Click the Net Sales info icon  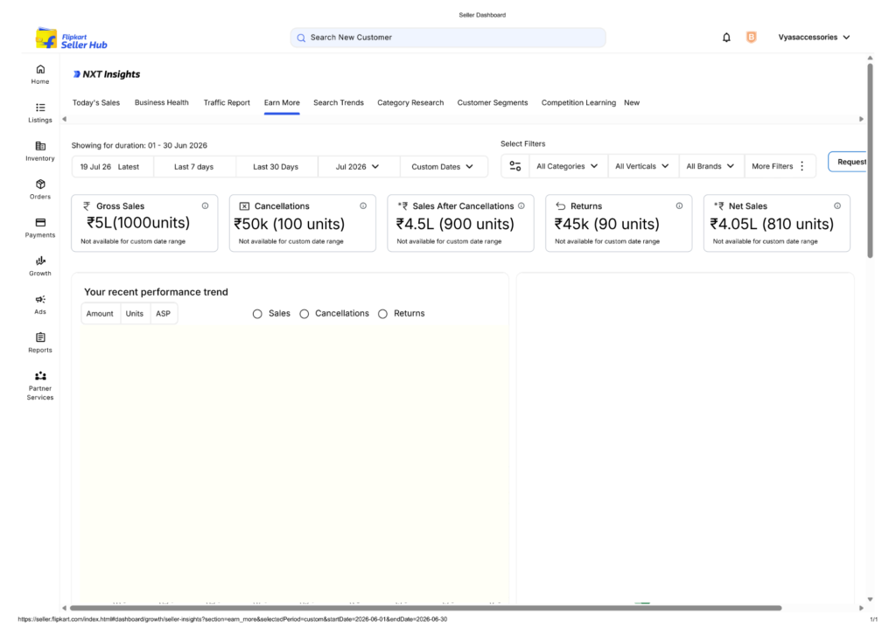pyautogui.click(x=837, y=206)
